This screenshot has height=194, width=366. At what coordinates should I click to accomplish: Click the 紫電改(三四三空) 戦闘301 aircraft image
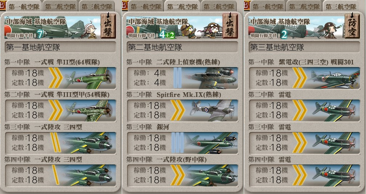click(333, 78)
